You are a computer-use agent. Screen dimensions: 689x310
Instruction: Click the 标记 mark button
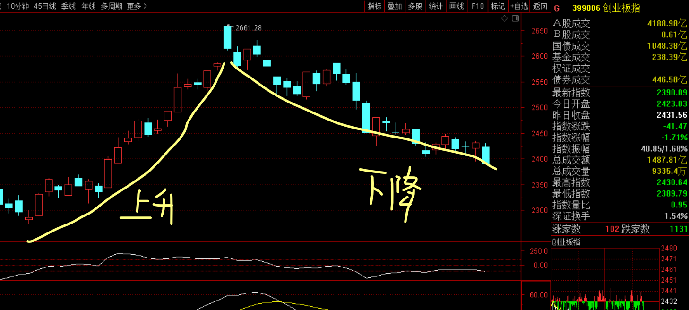pyautogui.click(x=498, y=6)
